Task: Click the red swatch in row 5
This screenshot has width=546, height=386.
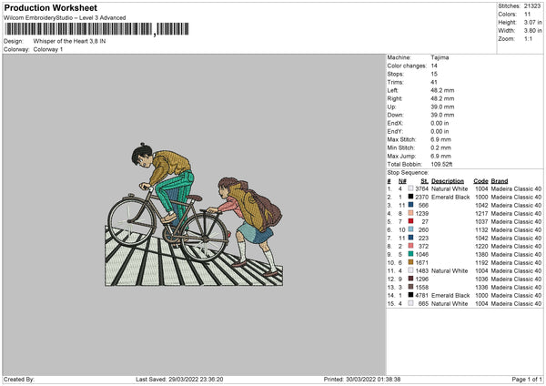Action: [x=411, y=221]
